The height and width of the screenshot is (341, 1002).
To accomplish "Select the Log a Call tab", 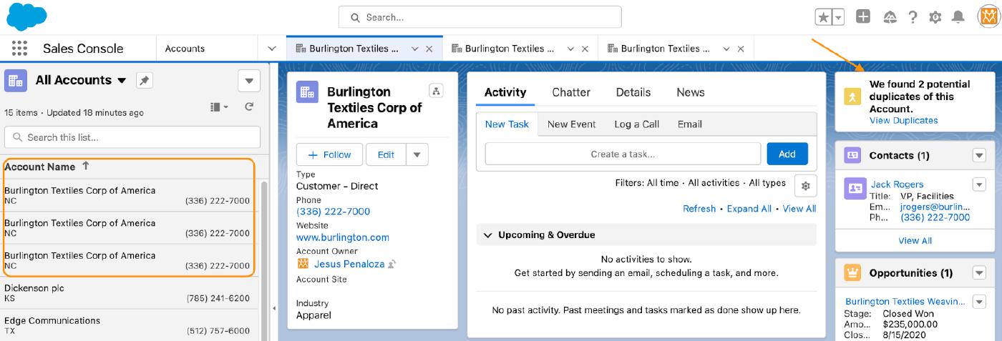I will coord(636,124).
